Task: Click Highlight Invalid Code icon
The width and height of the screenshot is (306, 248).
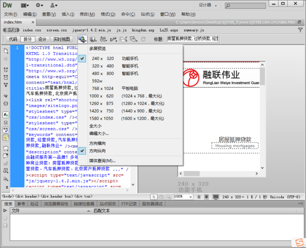Action: tap(6, 122)
